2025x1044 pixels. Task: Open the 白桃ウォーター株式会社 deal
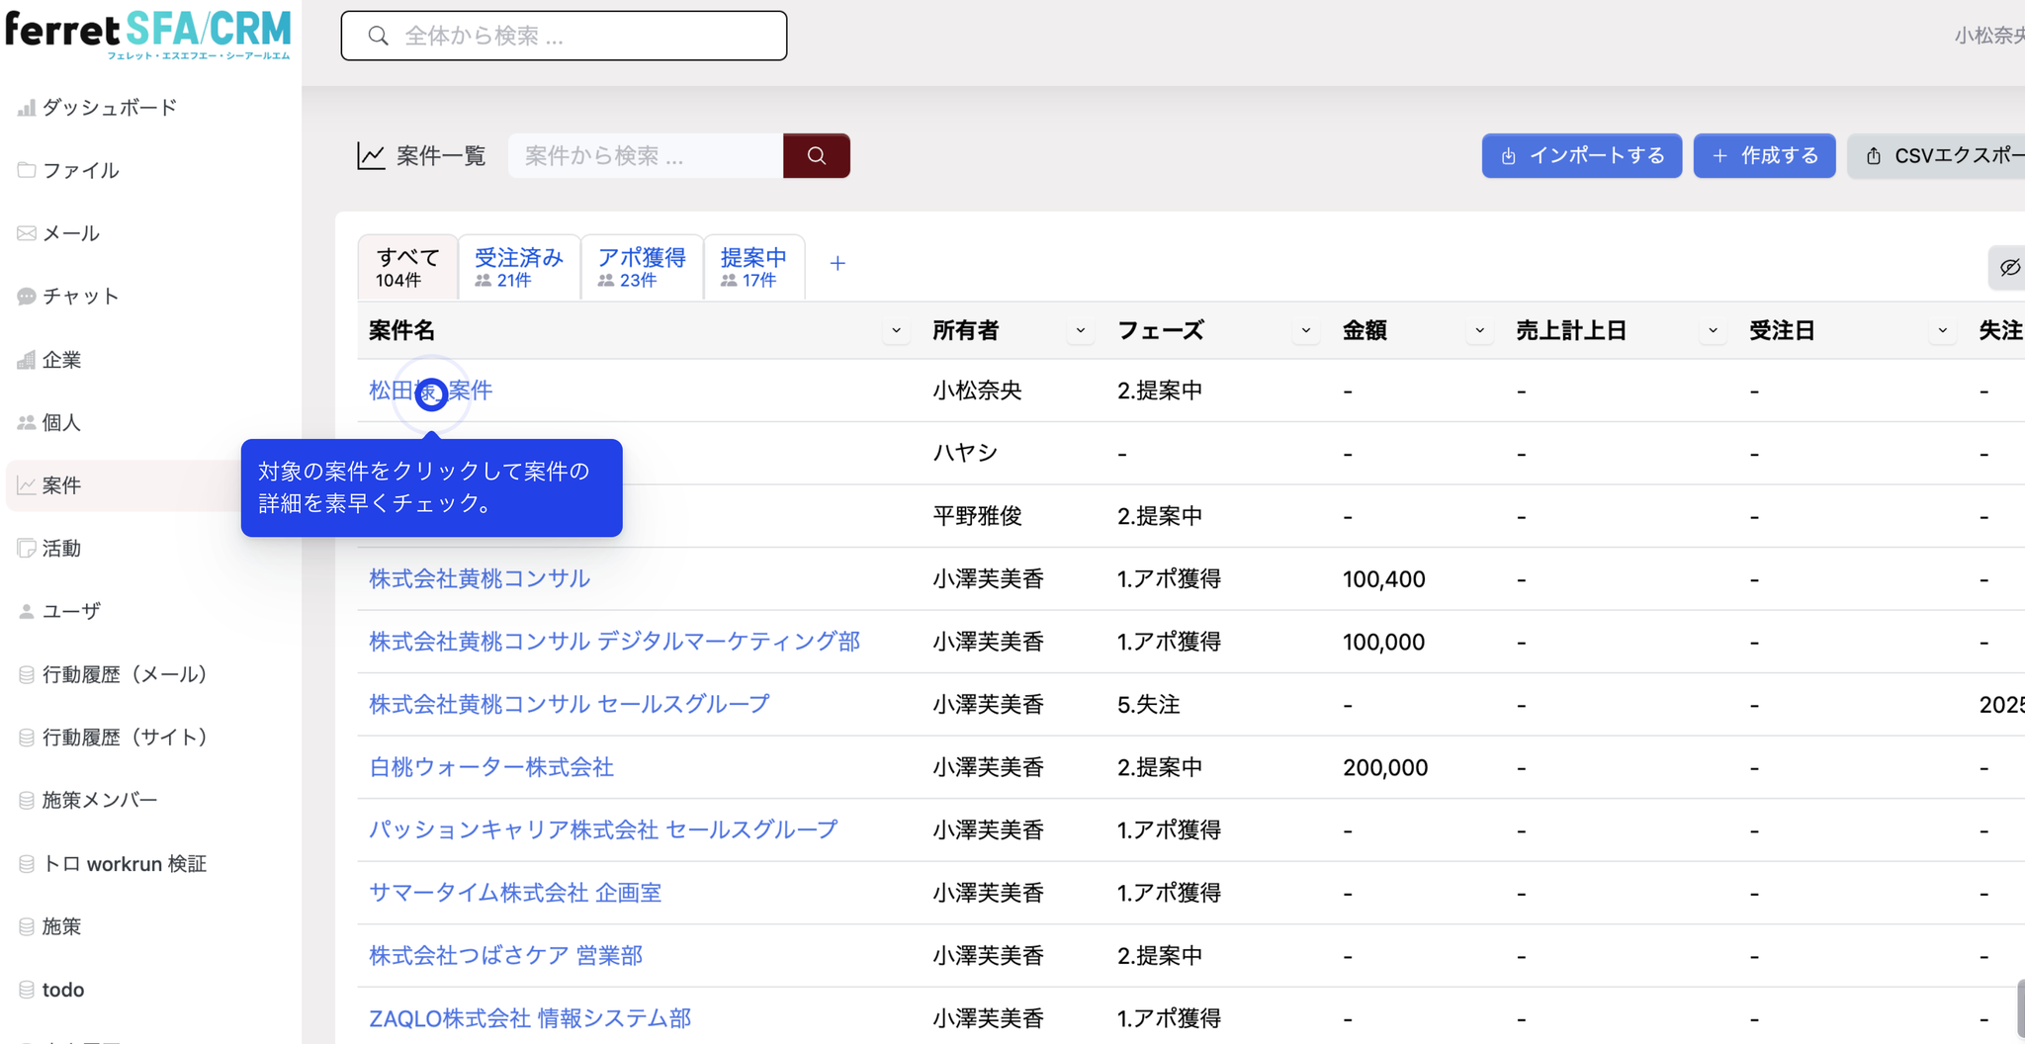(491, 767)
